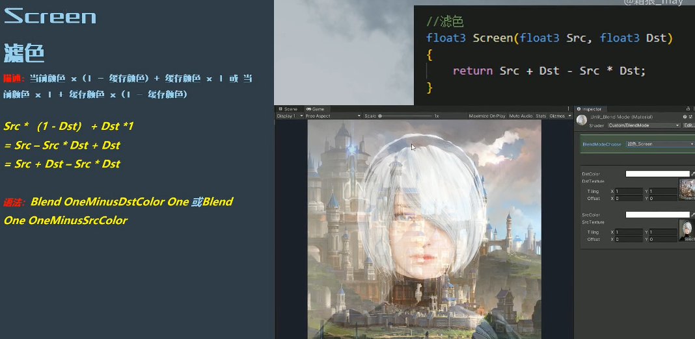The image size is (695, 339).
Task: Click the SrcTexture Tiling Y field
Action: tap(663, 232)
